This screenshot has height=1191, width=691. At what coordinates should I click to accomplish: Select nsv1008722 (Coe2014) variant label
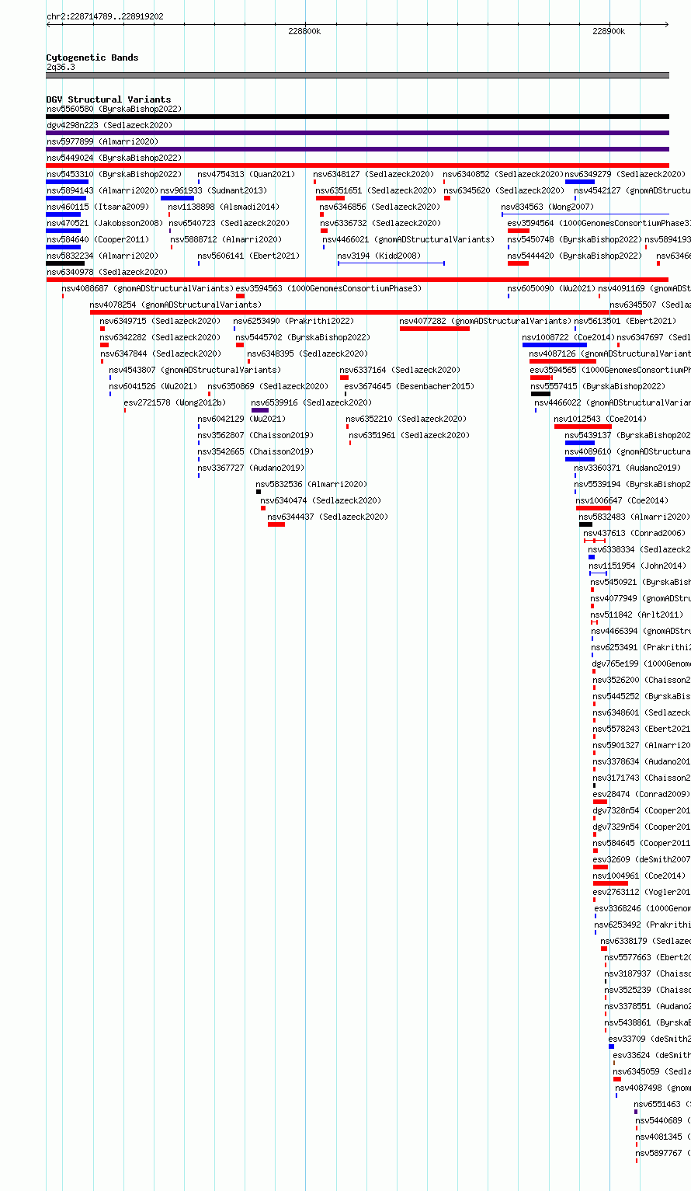point(568,337)
